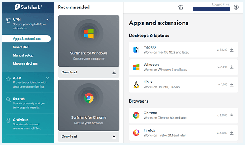This screenshot has height=145, width=245.
Task: Click the 'Browsers' heading
Action: coord(139,101)
